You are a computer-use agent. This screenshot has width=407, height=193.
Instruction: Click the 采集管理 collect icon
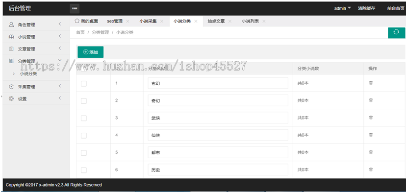click(x=11, y=87)
